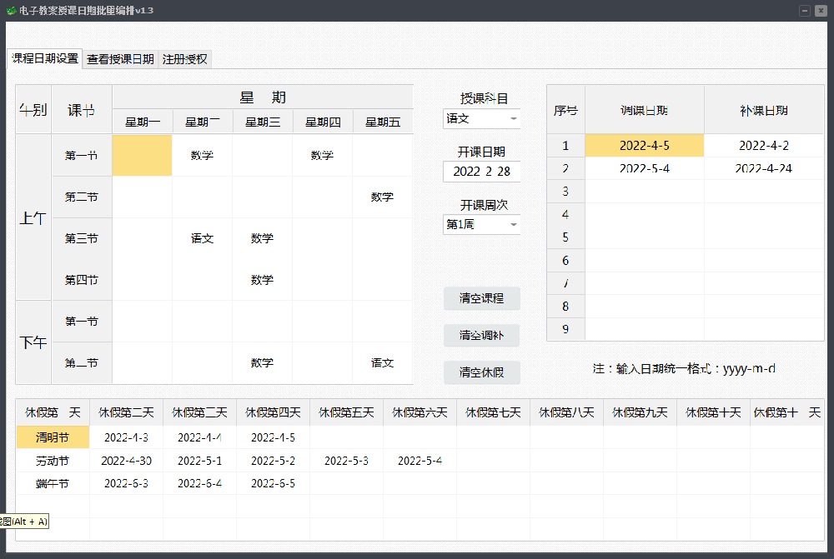The image size is (834, 559).
Task: Click the 2022-6-5 端午节 date cell
Action: point(273,483)
